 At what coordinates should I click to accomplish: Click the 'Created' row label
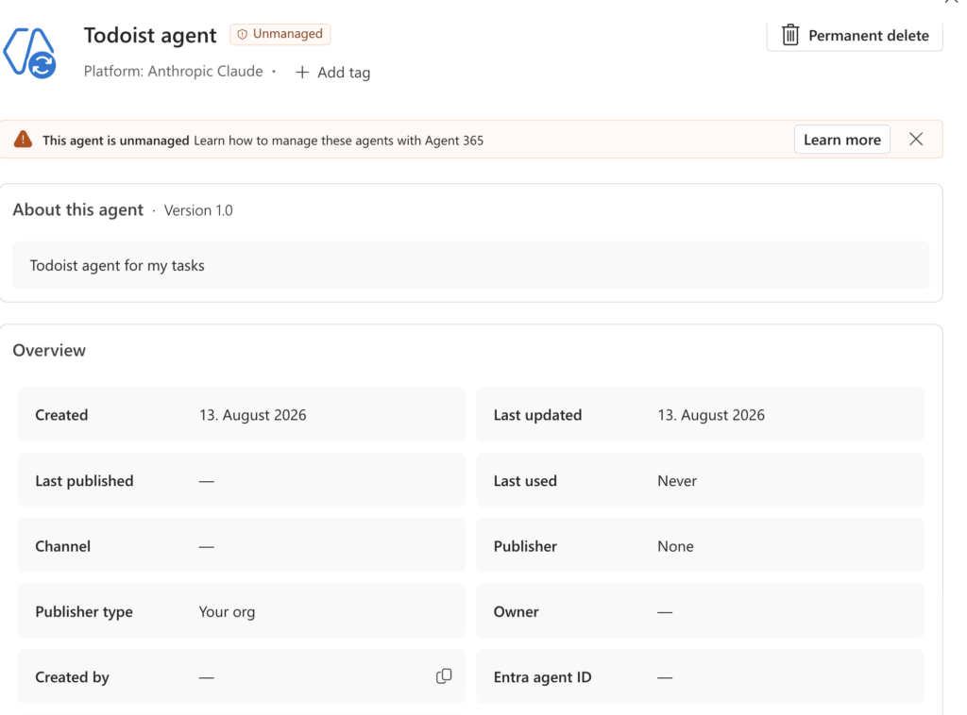(61, 415)
